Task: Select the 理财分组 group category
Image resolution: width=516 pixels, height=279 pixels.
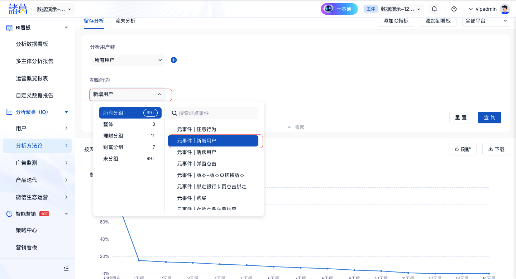Action: coord(113,136)
